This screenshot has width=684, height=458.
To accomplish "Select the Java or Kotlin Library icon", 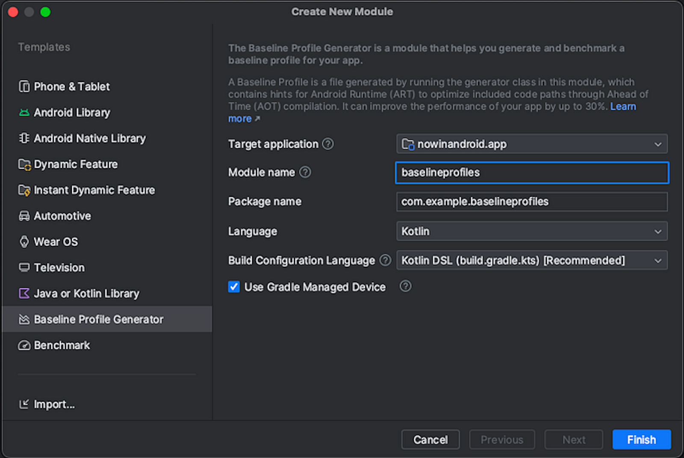I will coord(24,293).
